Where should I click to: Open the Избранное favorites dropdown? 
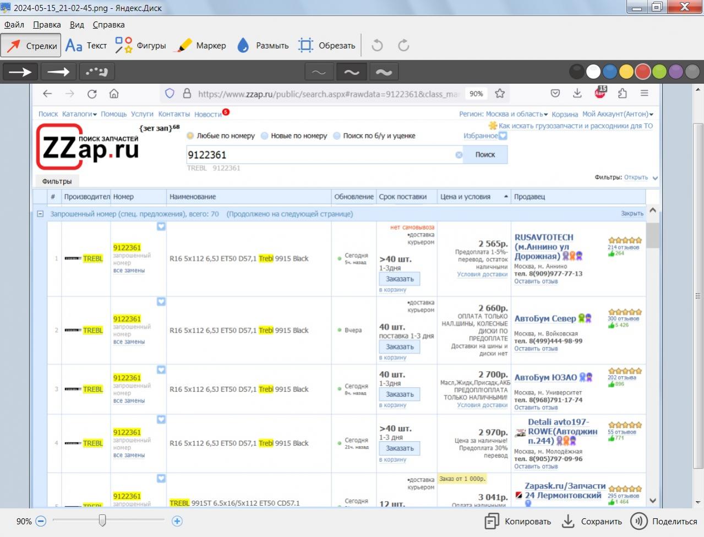coord(485,135)
